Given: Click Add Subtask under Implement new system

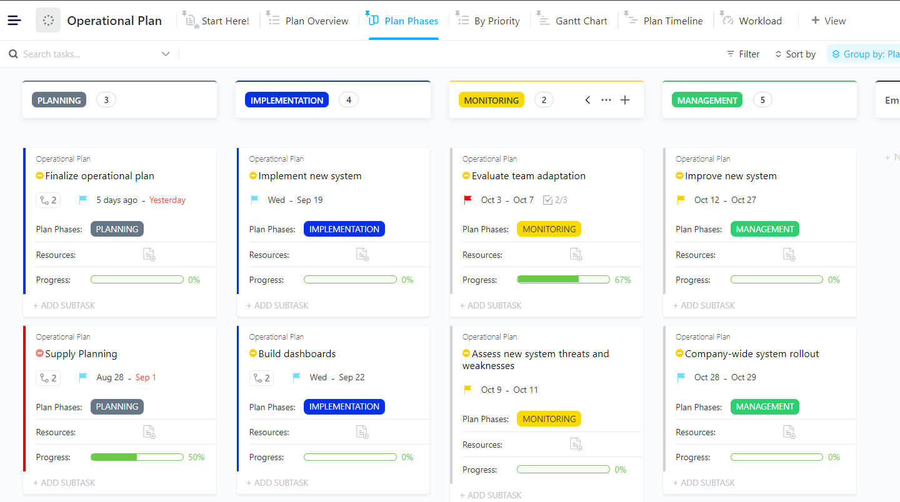Looking at the screenshot, I should pyautogui.click(x=281, y=305).
